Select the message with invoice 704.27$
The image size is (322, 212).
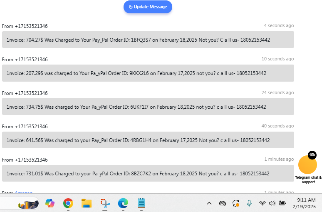click(x=148, y=40)
